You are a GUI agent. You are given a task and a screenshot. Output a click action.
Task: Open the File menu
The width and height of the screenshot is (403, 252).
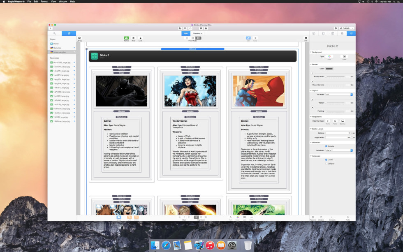coord(29,2)
